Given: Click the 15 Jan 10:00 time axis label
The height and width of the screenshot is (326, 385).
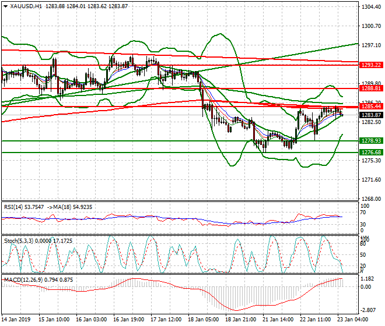Looking at the screenshot, I should 54,320.
